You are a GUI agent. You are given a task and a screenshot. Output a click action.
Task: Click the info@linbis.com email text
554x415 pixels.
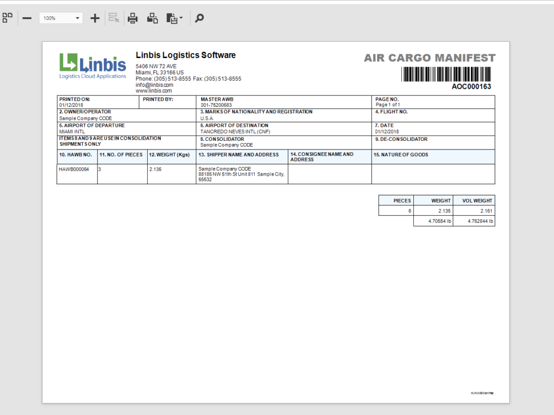tap(154, 85)
